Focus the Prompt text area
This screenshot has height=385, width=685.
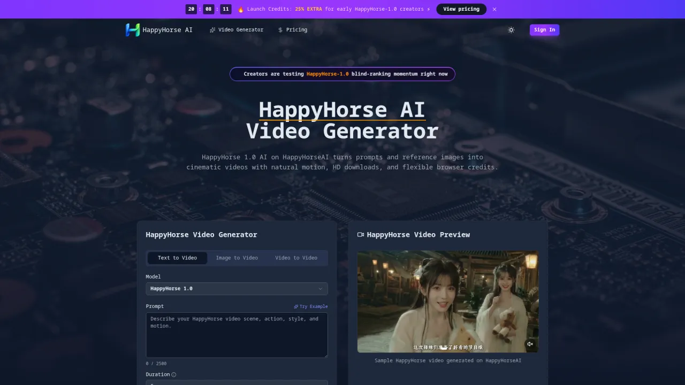point(237,335)
